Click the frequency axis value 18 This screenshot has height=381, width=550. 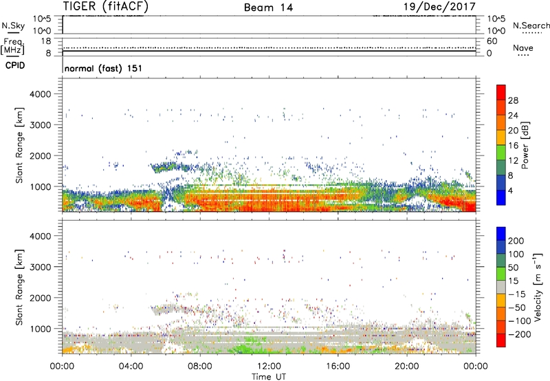(x=46, y=41)
